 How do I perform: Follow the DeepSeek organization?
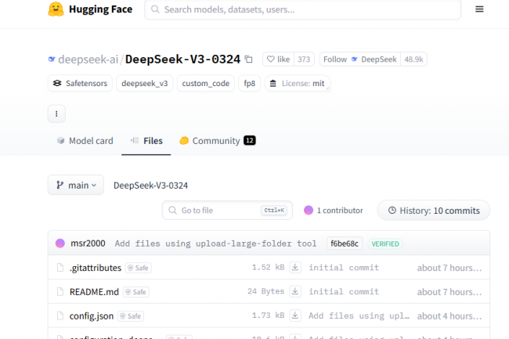click(x=360, y=59)
